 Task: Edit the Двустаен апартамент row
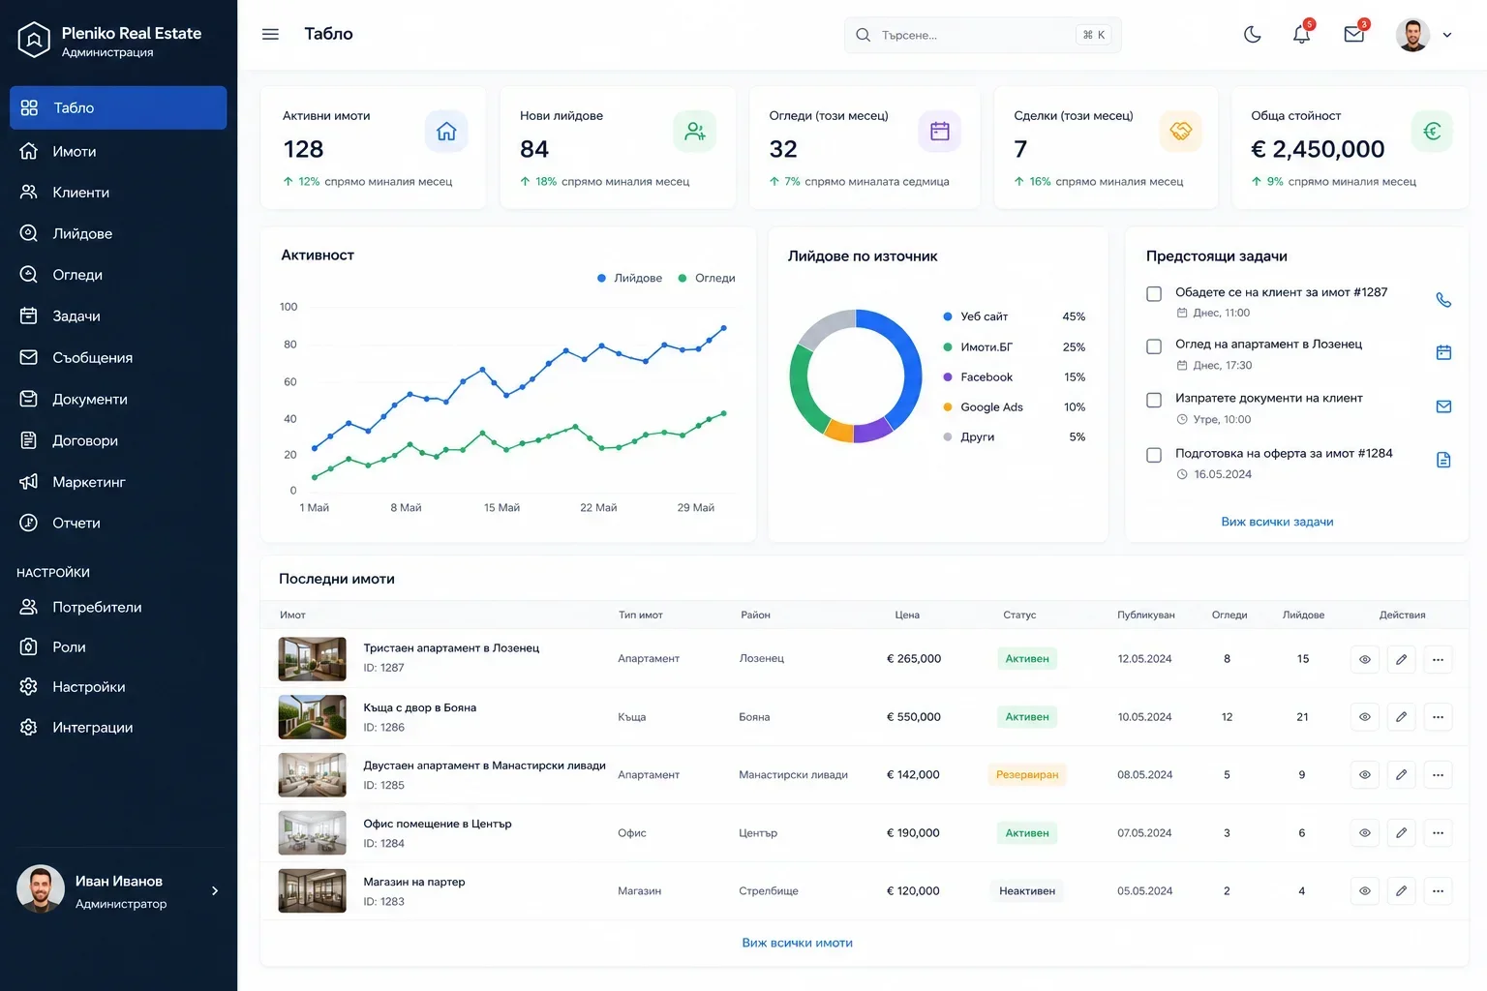click(1401, 775)
